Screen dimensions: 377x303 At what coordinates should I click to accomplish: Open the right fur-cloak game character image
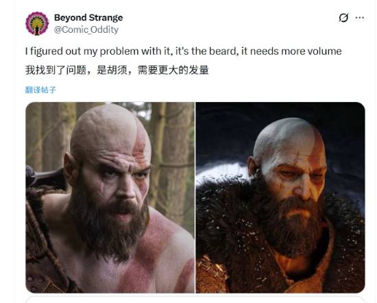[x=280, y=197]
